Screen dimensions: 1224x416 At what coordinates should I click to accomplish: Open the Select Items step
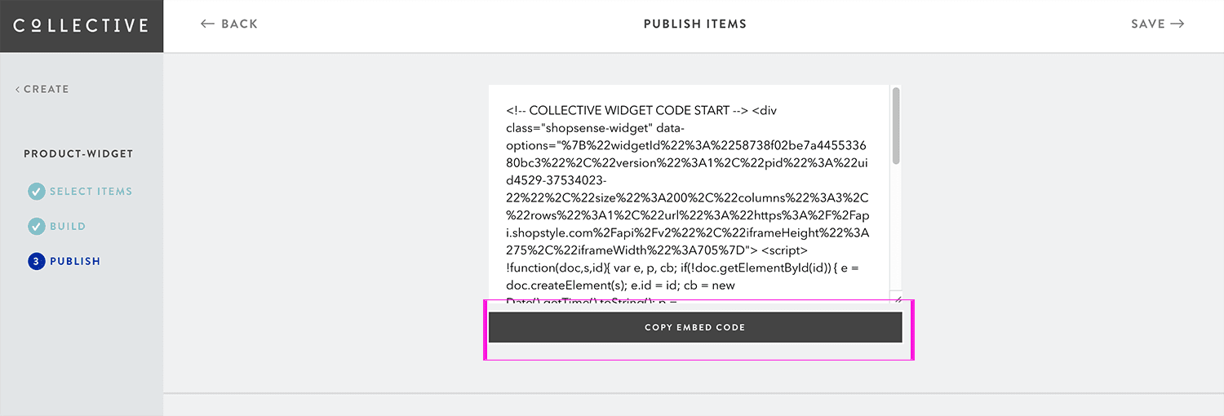tap(91, 192)
